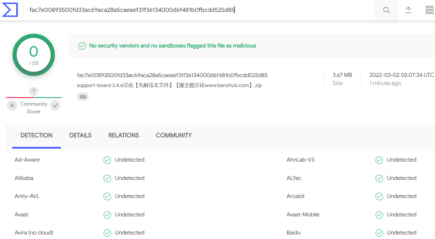Image resolution: width=435 pixels, height=239 pixels.
Task: Click the Avira (no cloud) vendor name
Action: click(x=34, y=233)
